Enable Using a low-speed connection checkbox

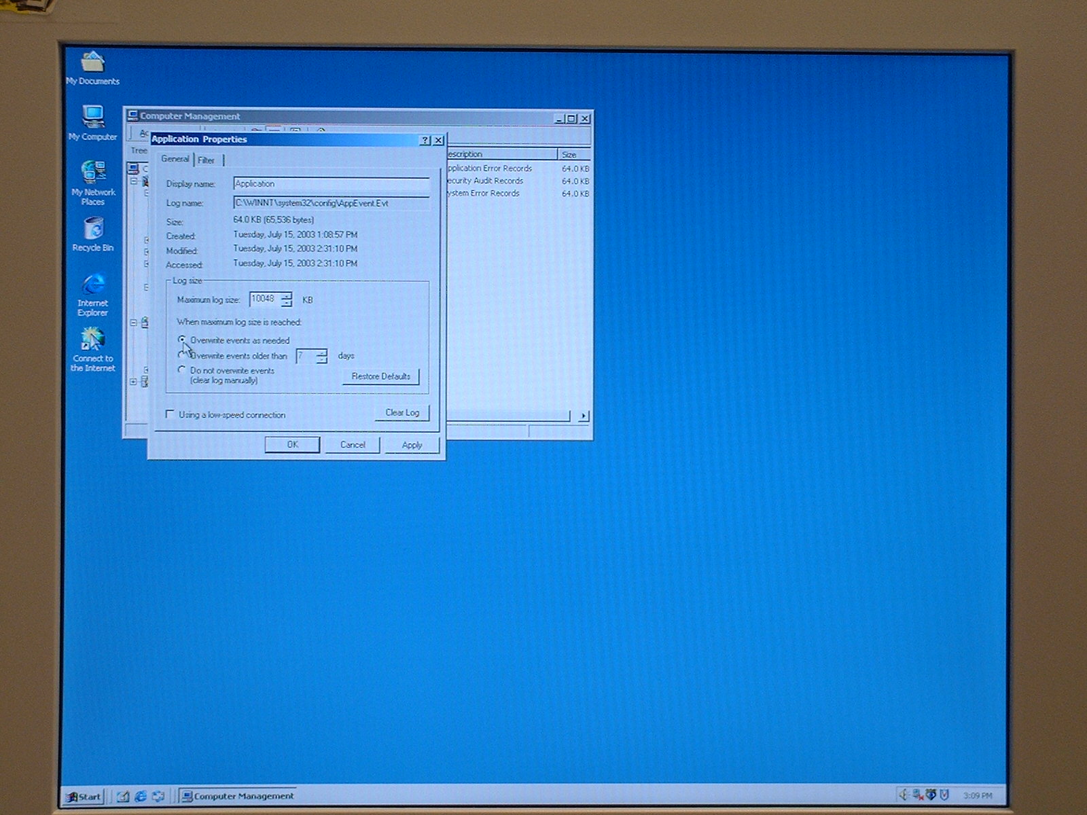[171, 414]
